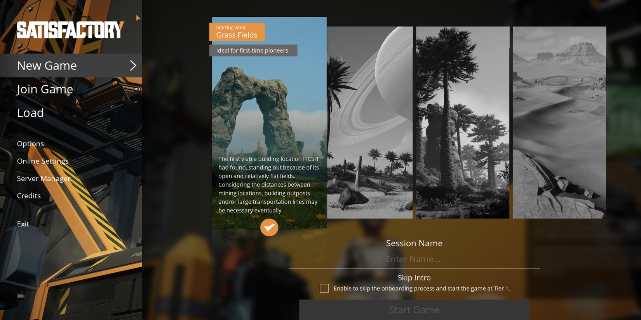The image size is (641, 320).
Task: Select the Grass Fields starting area card
Action: (269, 116)
